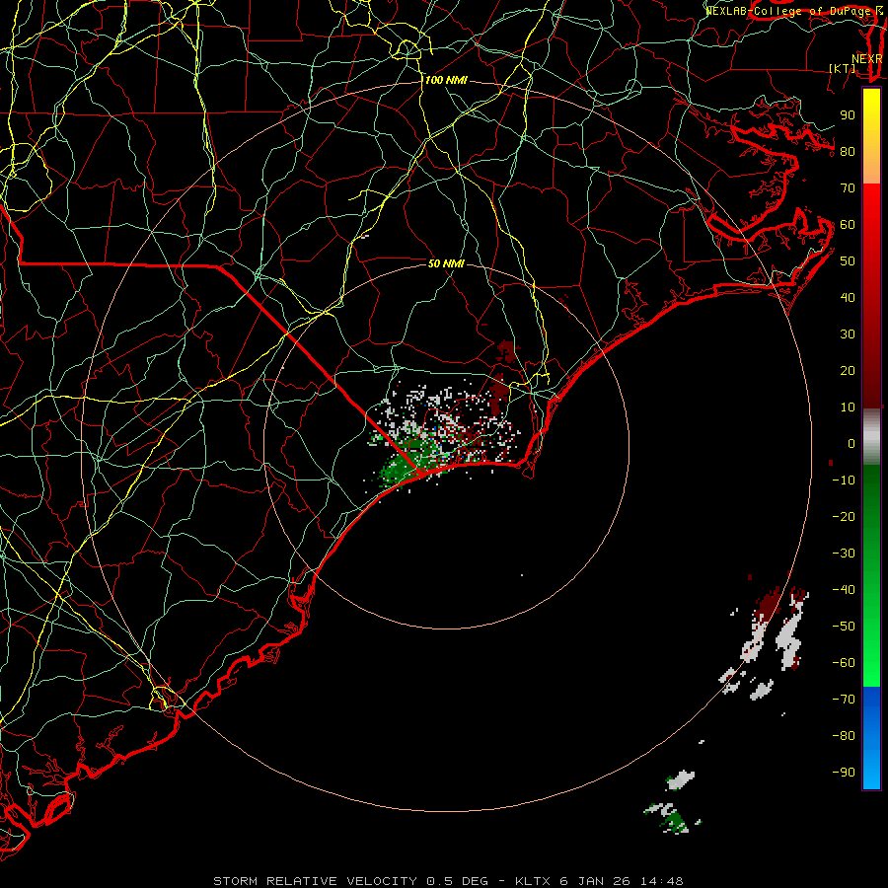Click the 40 value on velocity scale
The image size is (888, 888).
pyautogui.click(x=848, y=298)
